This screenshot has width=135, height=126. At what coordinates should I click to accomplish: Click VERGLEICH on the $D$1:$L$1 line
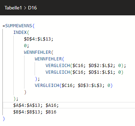58,72
